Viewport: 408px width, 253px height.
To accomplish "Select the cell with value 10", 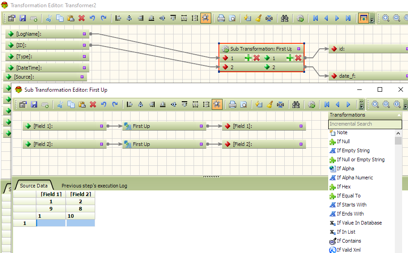I will [x=80, y=216].
